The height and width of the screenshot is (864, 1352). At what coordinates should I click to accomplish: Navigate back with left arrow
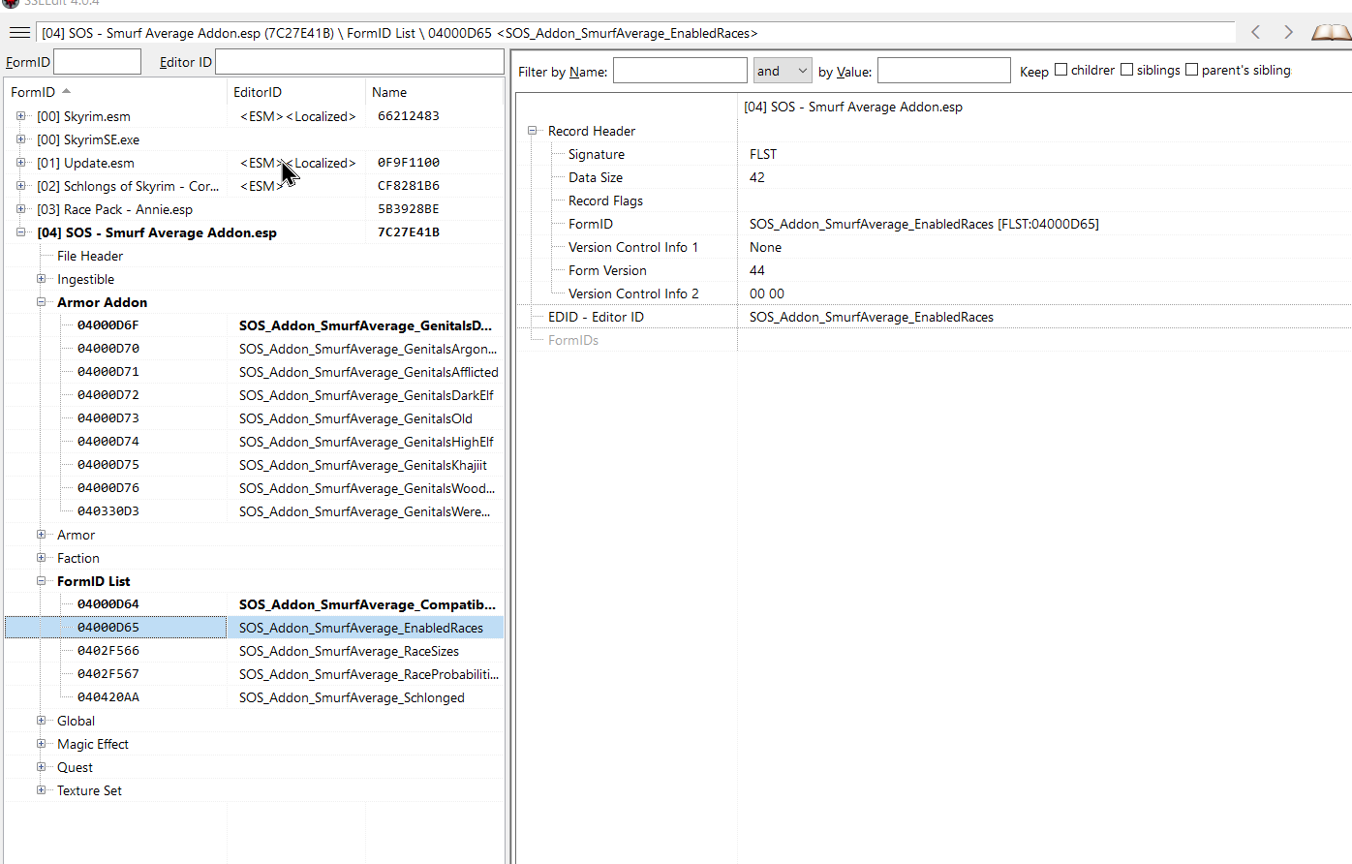click(1256, 32)
